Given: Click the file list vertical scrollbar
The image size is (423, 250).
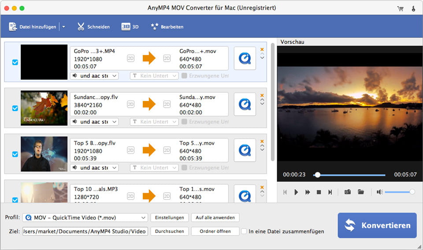Looking at the screenshot, I should (272, 102).
